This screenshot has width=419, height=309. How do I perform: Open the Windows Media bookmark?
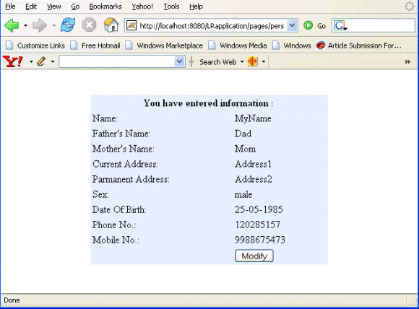(x=237, y=45)
